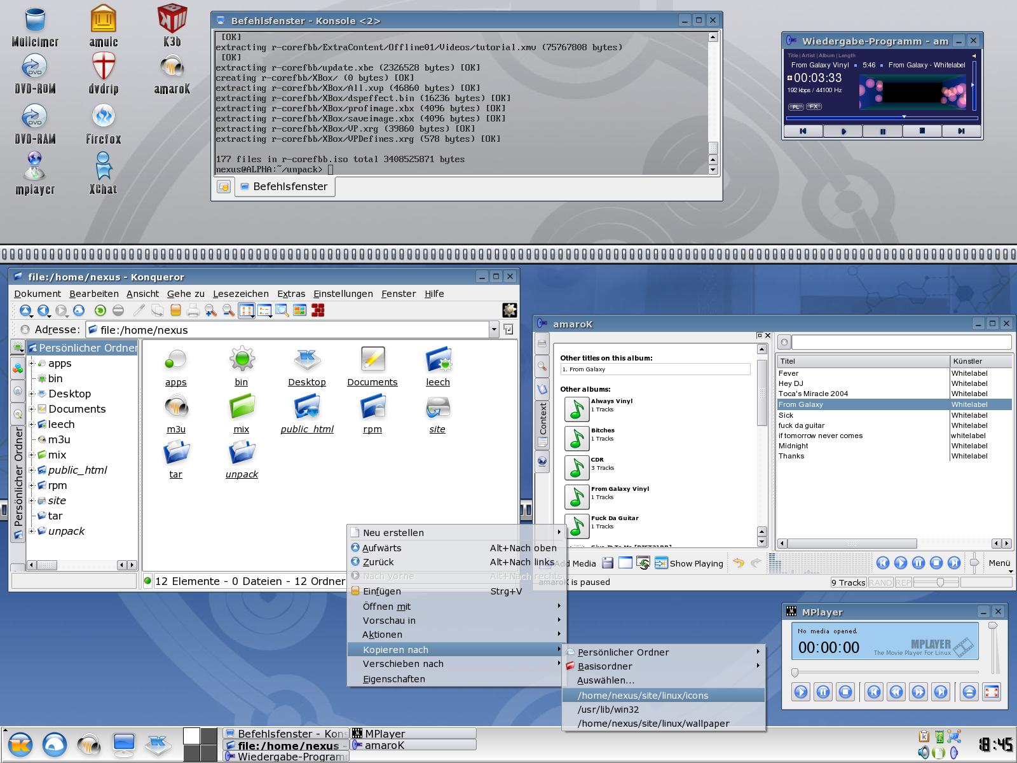The image size is (1017, 763).
Task: Select the Befehlsfenster tab in Konsole
Action: [x=285, y=186]
